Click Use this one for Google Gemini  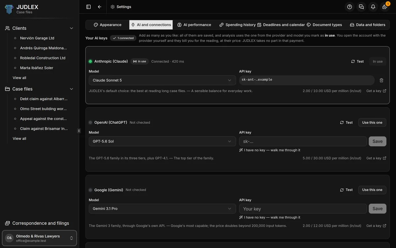[x=372, y=190]
